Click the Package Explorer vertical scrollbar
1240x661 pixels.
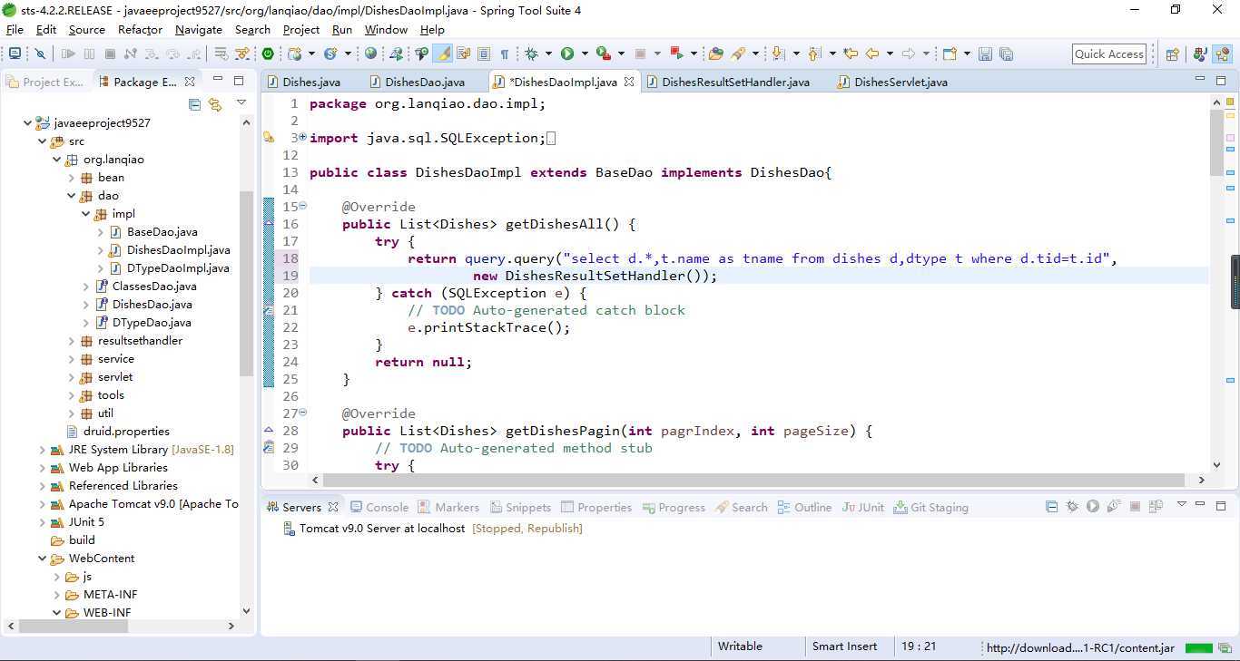pos(246,283)
